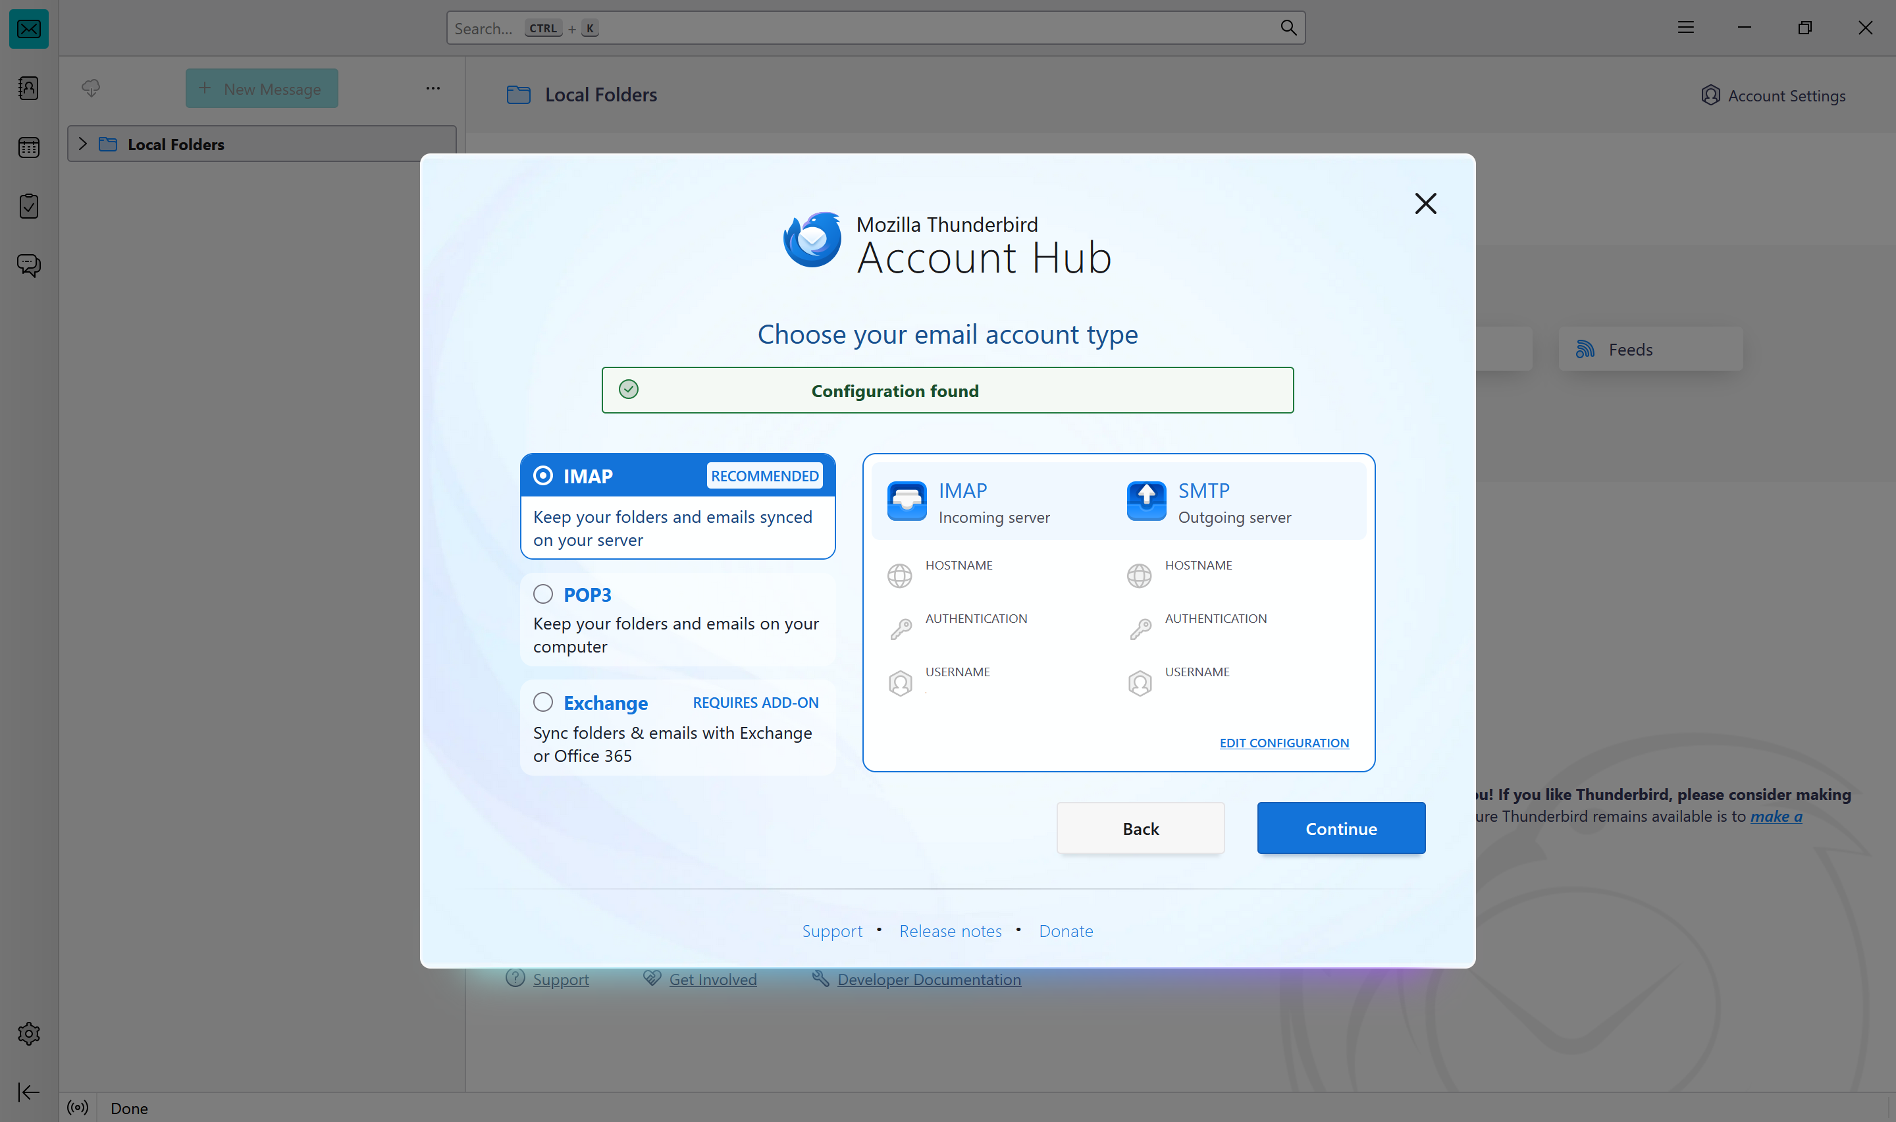
Task: Open the Tasks sidebar icon
Action: click(x=29, y=205)
